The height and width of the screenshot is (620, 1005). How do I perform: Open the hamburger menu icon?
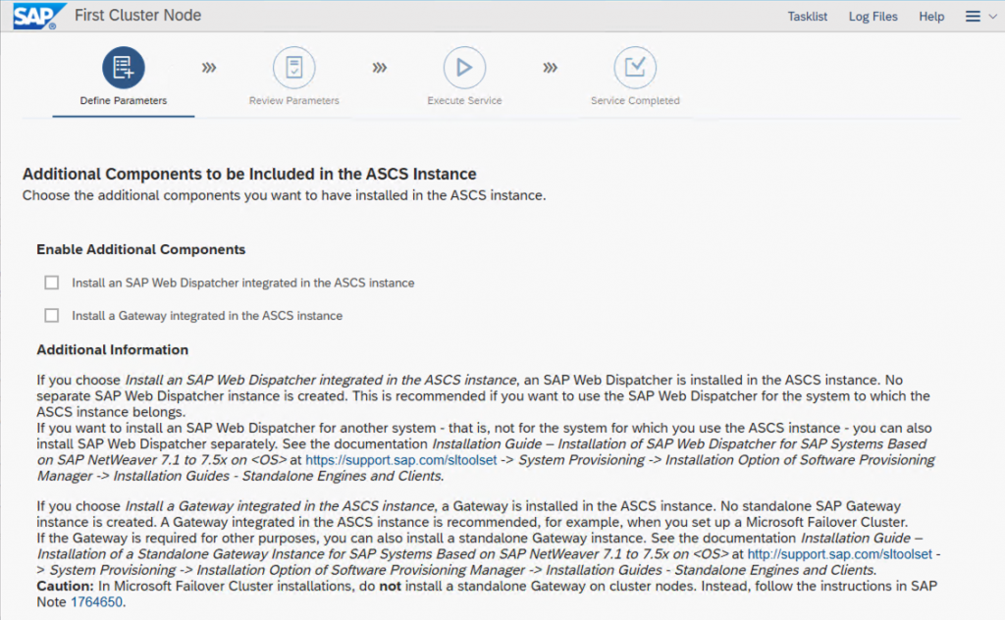tap(973, 17)
